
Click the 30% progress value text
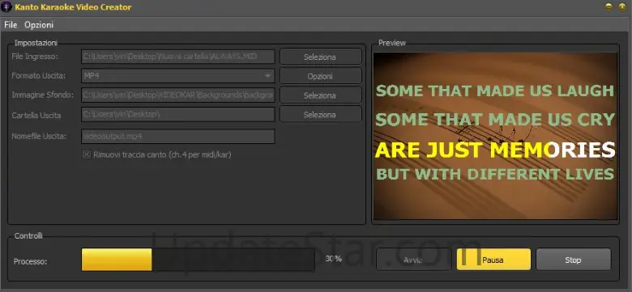(334, 259)
